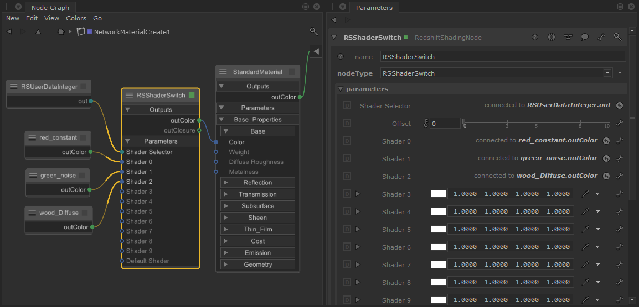Open the Colors menu
639x307 pixels.
tap(76, 18)
